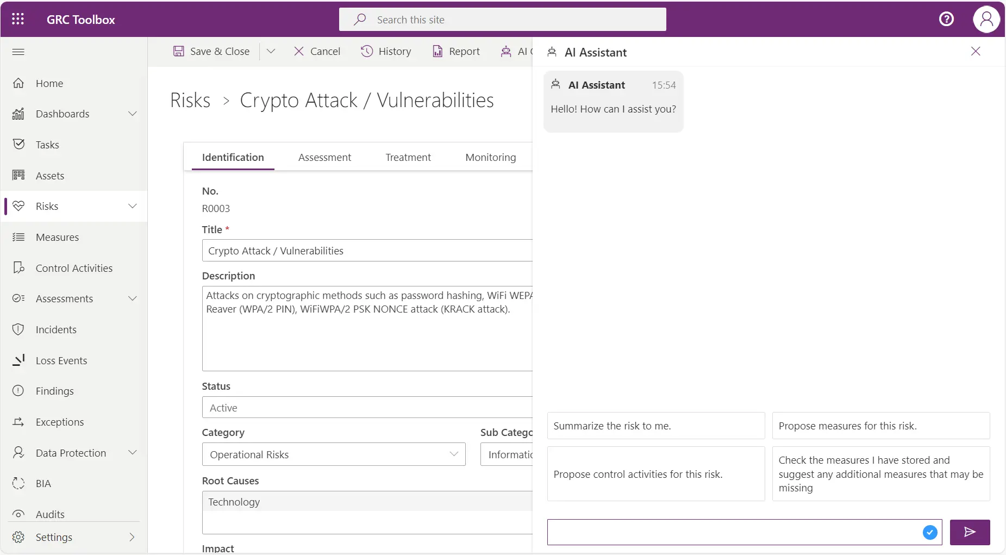Click the Incidents shield icon
Image resolution: width=1006 pixels, height=555 pixels.
(18, 329)
